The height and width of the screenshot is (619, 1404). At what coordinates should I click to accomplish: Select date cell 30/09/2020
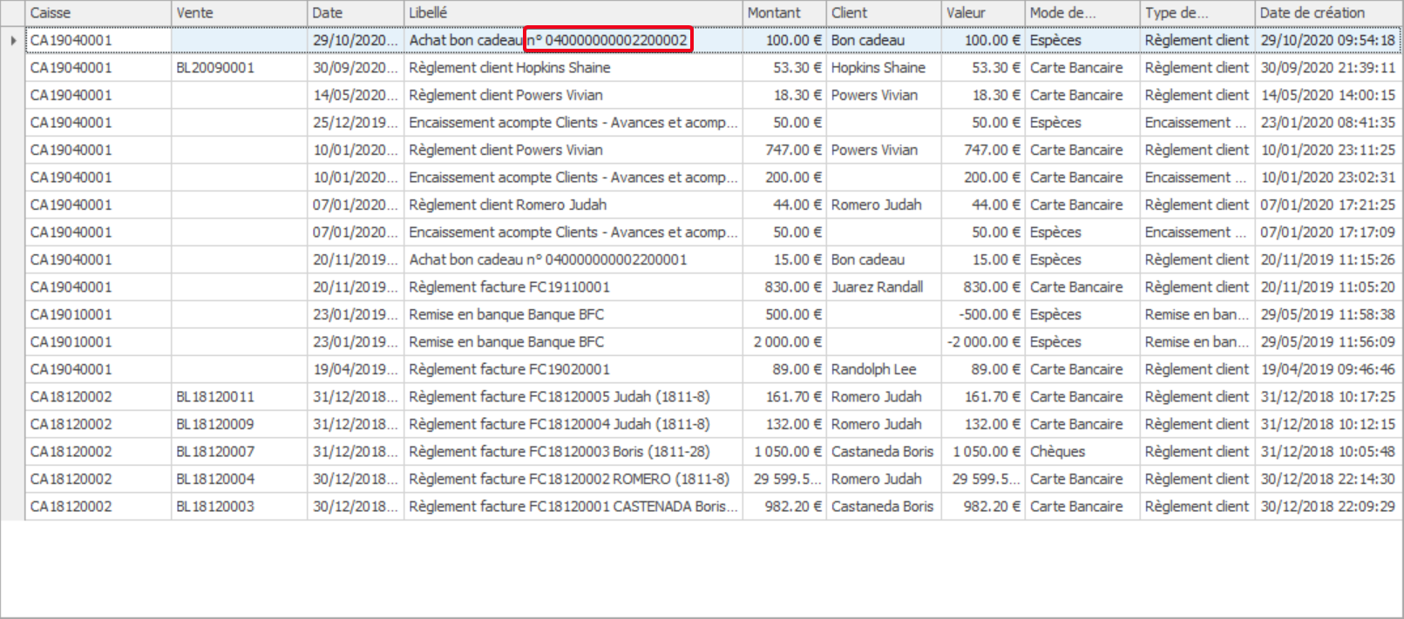click(356, 68)
